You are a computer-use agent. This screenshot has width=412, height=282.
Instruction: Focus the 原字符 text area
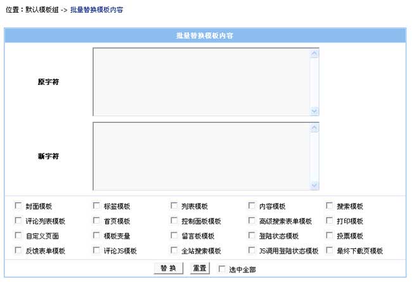(201, 82)
